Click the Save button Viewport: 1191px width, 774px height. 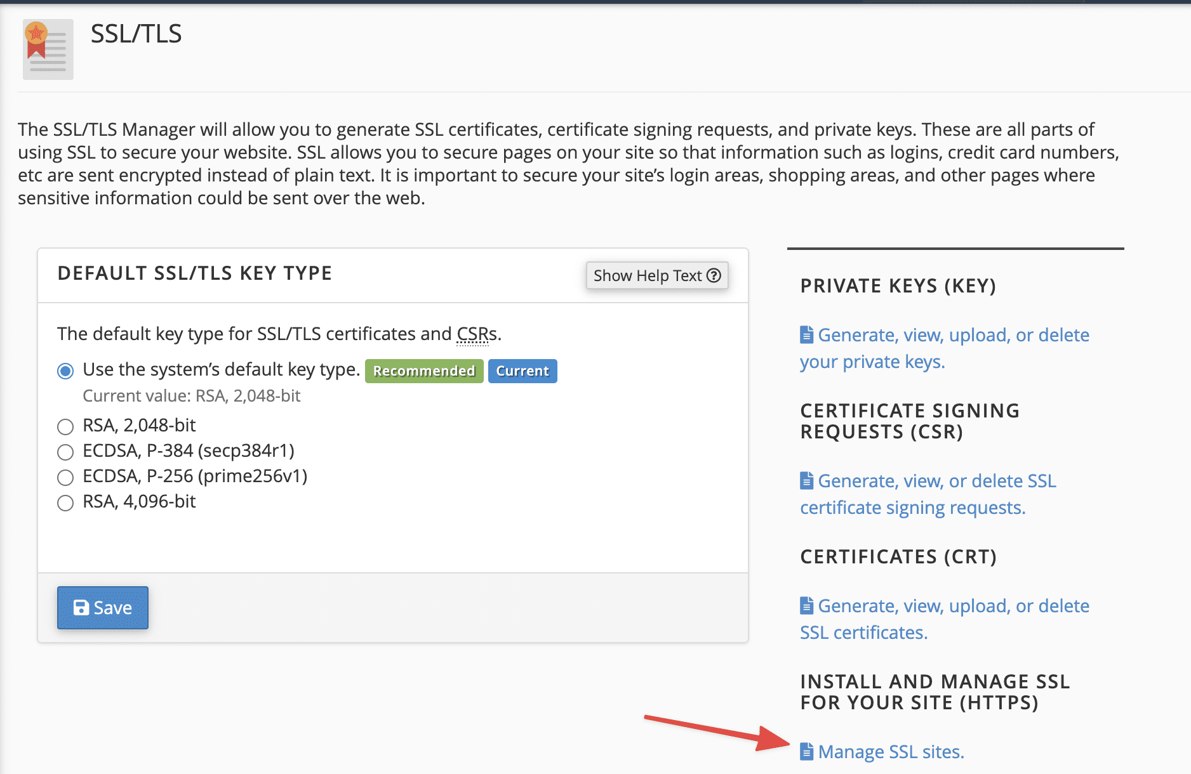coord(102,607)
